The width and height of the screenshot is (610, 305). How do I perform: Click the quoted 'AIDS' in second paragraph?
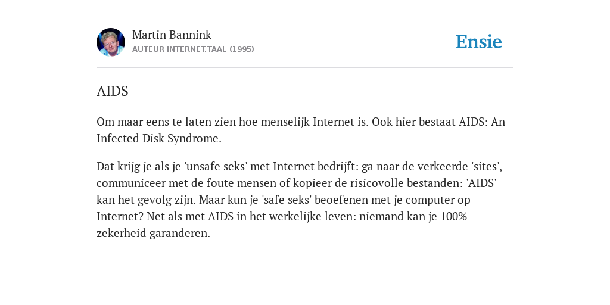pyautogui.click(x=481, y=183)
